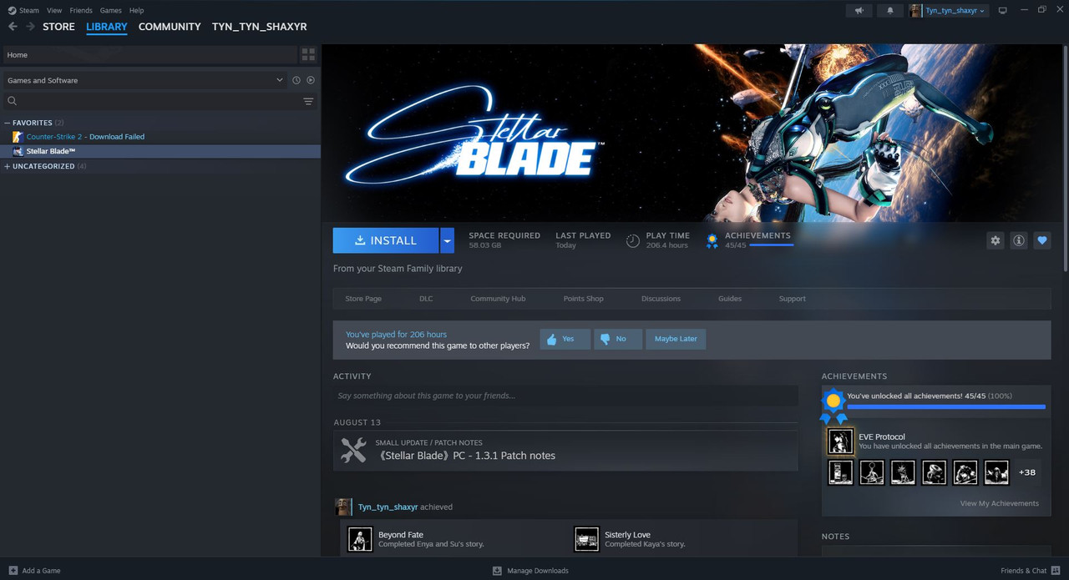
Task: Open Support
Action: point(793,299)
